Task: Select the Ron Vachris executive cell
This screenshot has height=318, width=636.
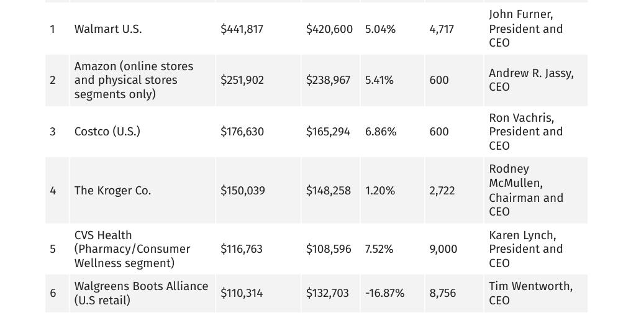Action: pos(526,132)
